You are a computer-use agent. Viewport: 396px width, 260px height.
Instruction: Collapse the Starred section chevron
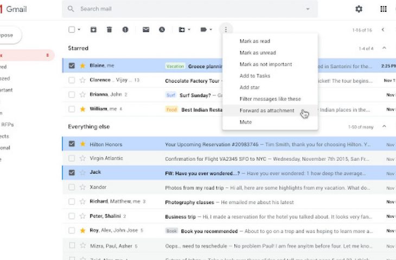(x=384, y=48)
